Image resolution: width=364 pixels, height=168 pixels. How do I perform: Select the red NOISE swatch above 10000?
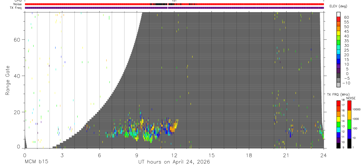[349, 105]
